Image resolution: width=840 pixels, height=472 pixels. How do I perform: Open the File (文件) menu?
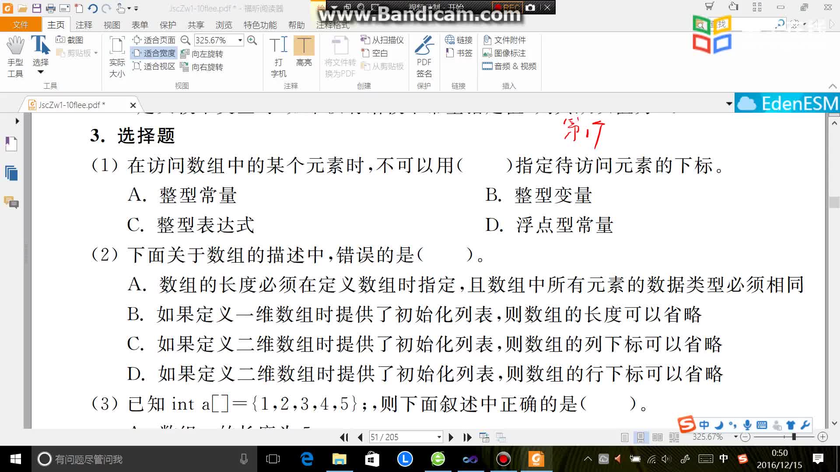click(21, 25)
